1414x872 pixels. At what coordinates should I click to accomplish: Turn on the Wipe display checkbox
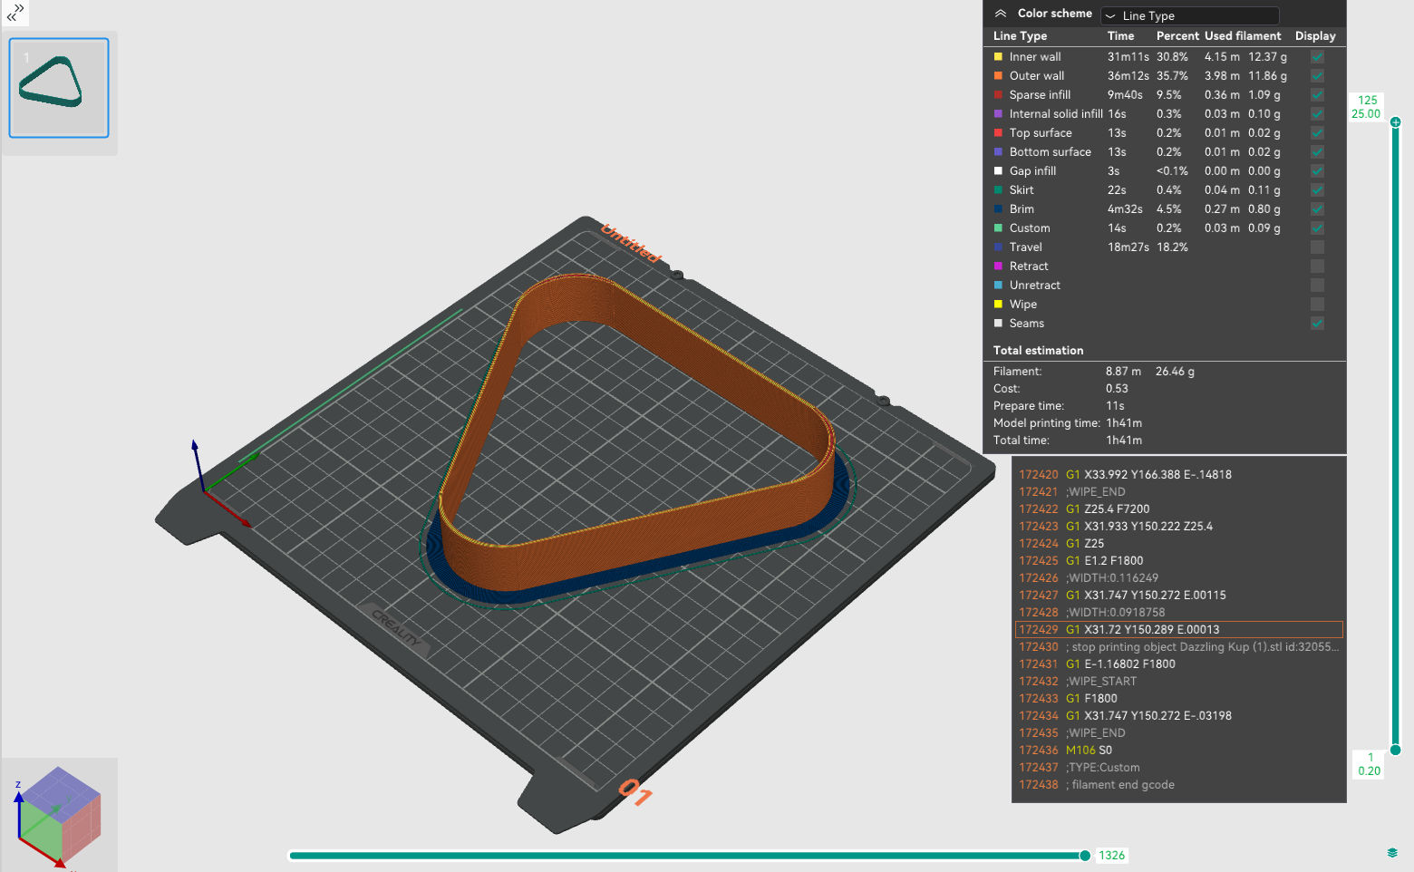coord(1317,305)
